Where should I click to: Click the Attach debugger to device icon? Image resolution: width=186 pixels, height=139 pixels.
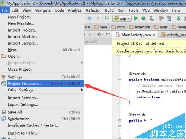click(x=151, y=19)
